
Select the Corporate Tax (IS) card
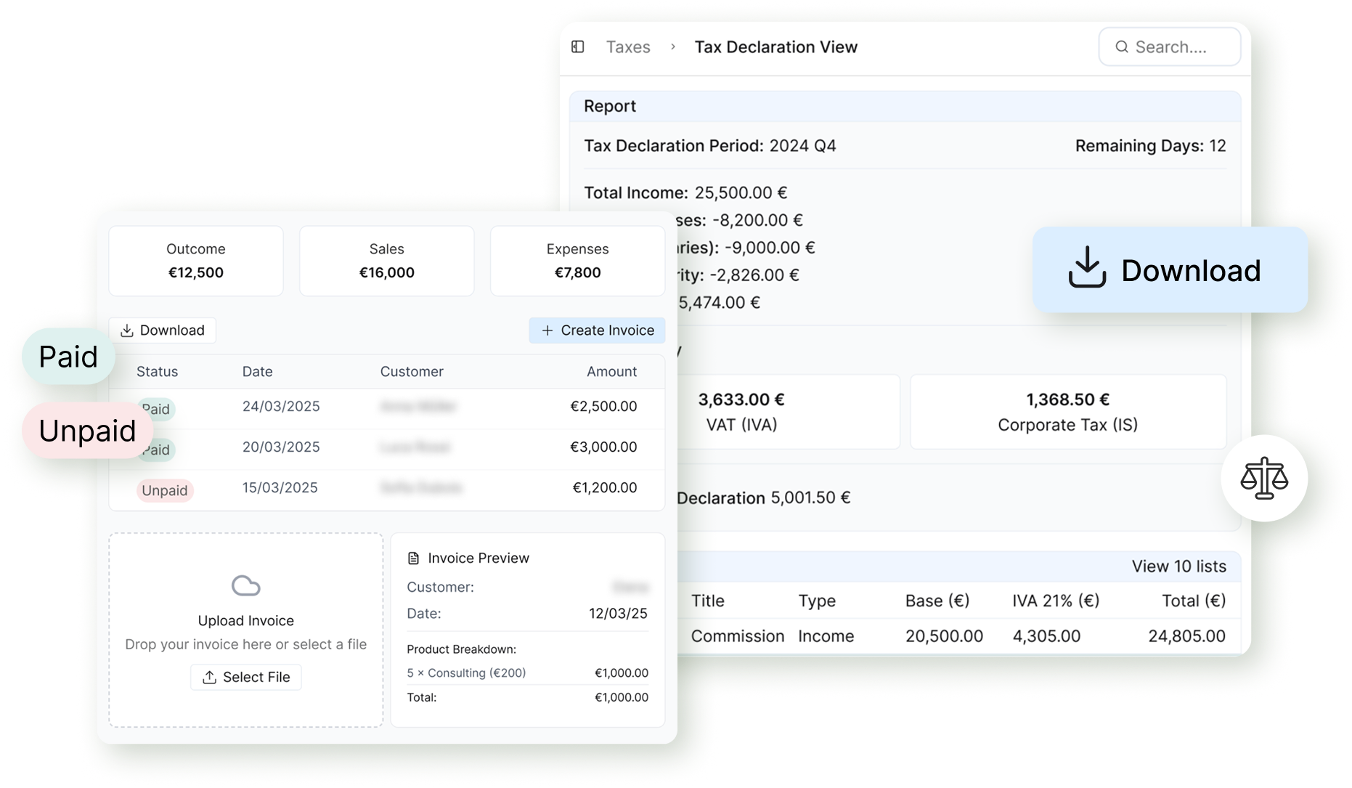pyautogui.click(x=1067, y=412)
